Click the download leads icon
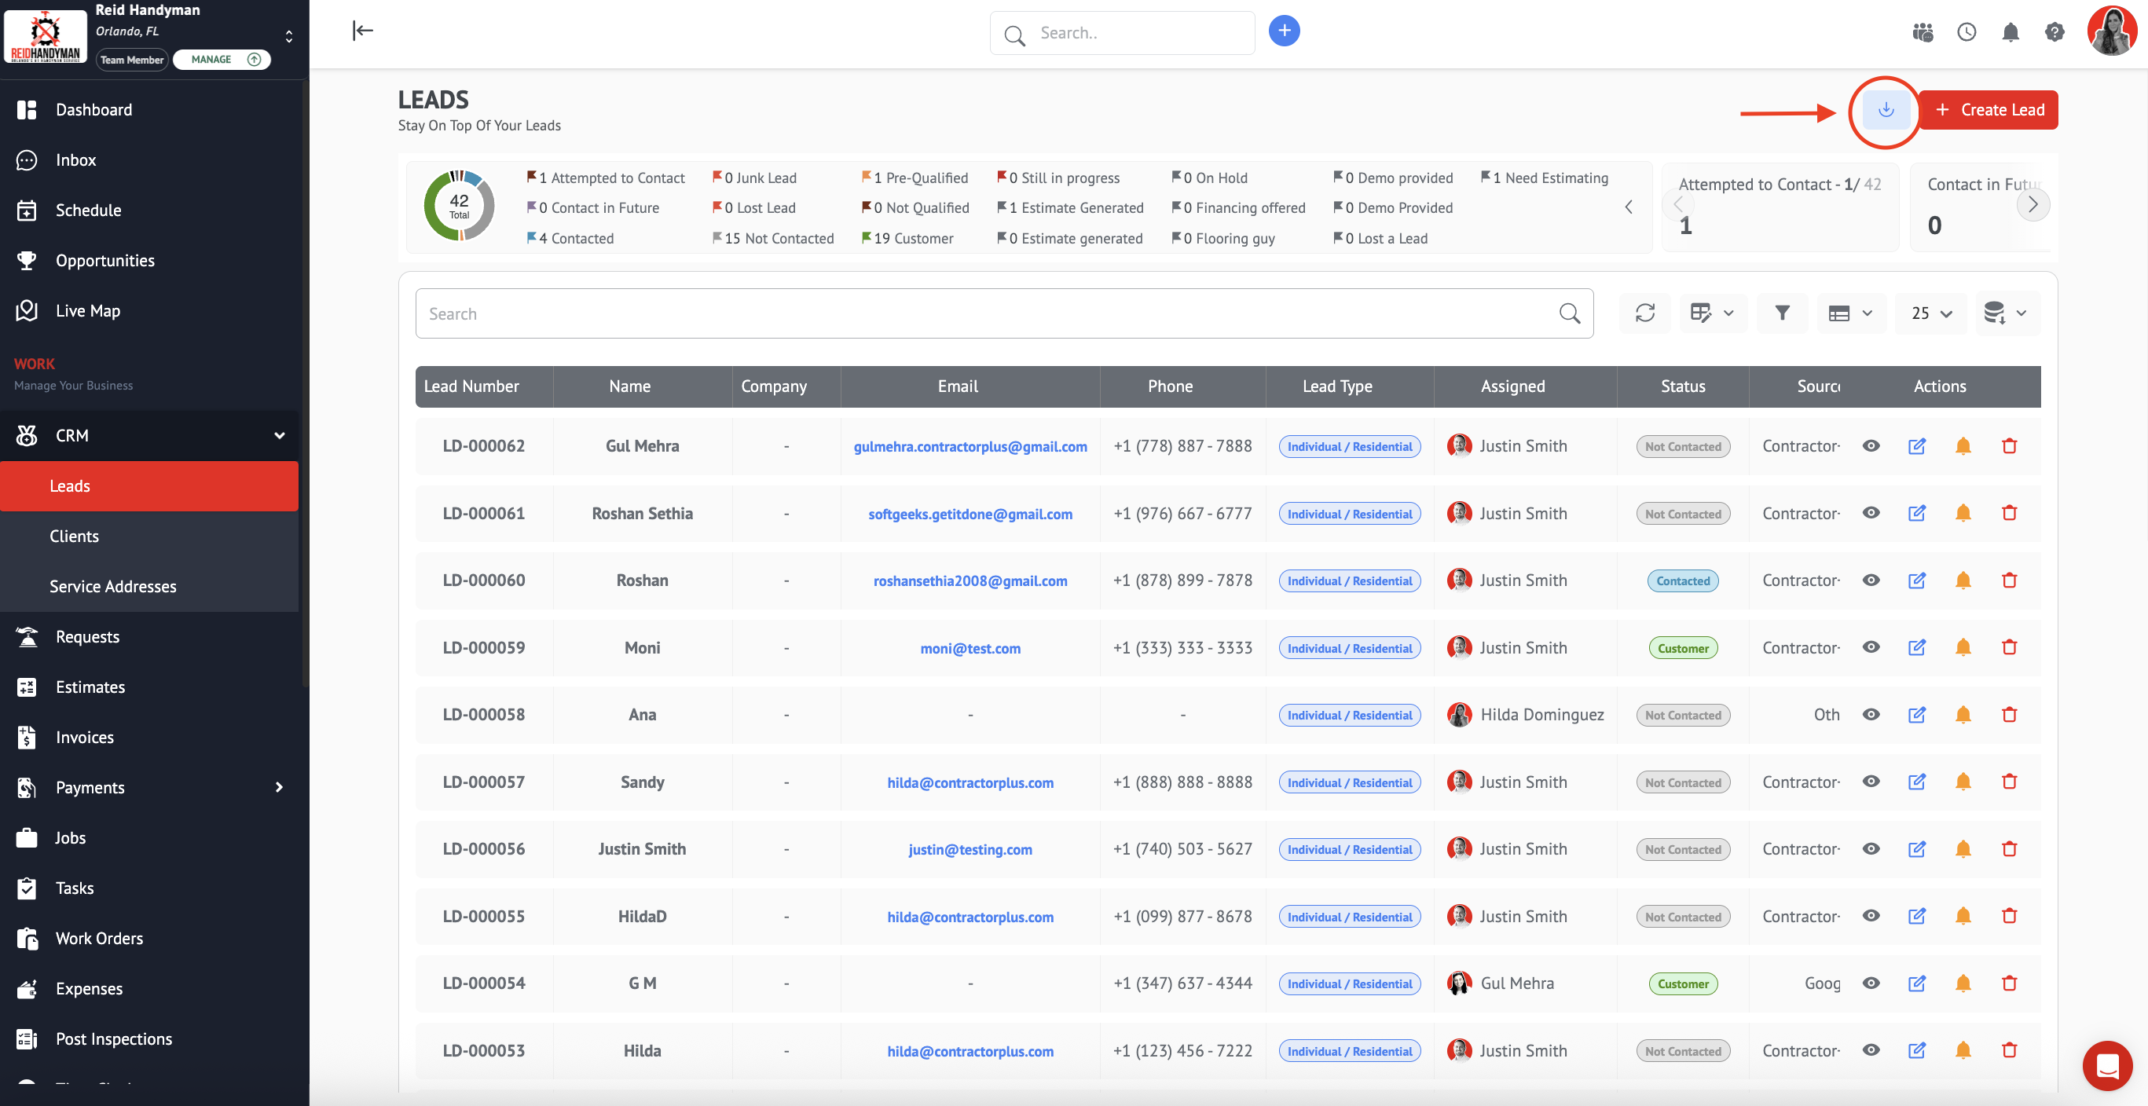This screenshot has height=1106, width=2148. click(1886, 110)
